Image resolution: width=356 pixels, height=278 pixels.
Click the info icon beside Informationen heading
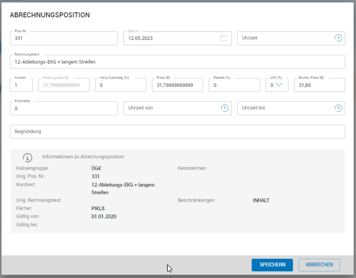point(28,157)
